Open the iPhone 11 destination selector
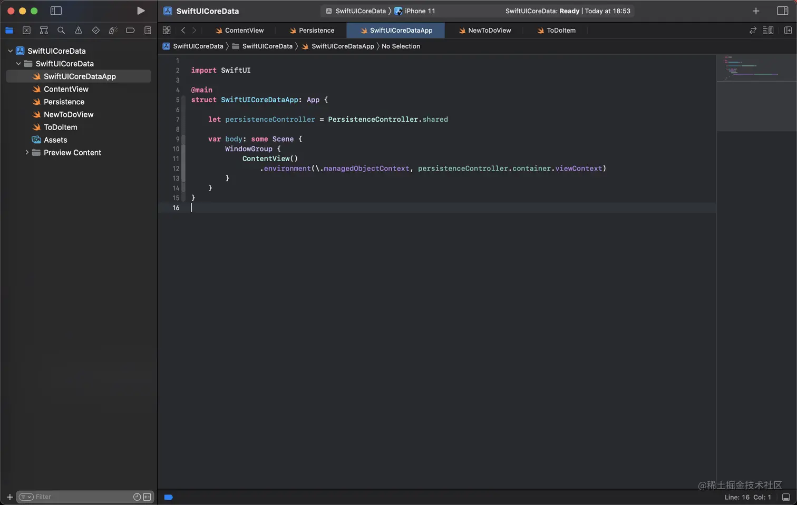This screenshot has height=505, width=797. (x=420, y=11)
